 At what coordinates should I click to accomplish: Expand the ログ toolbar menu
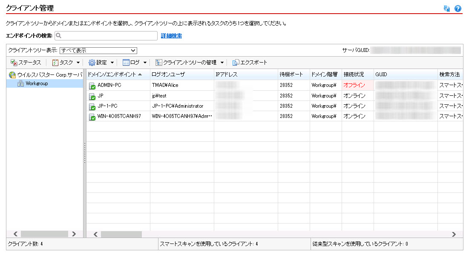tap(135, 63)
